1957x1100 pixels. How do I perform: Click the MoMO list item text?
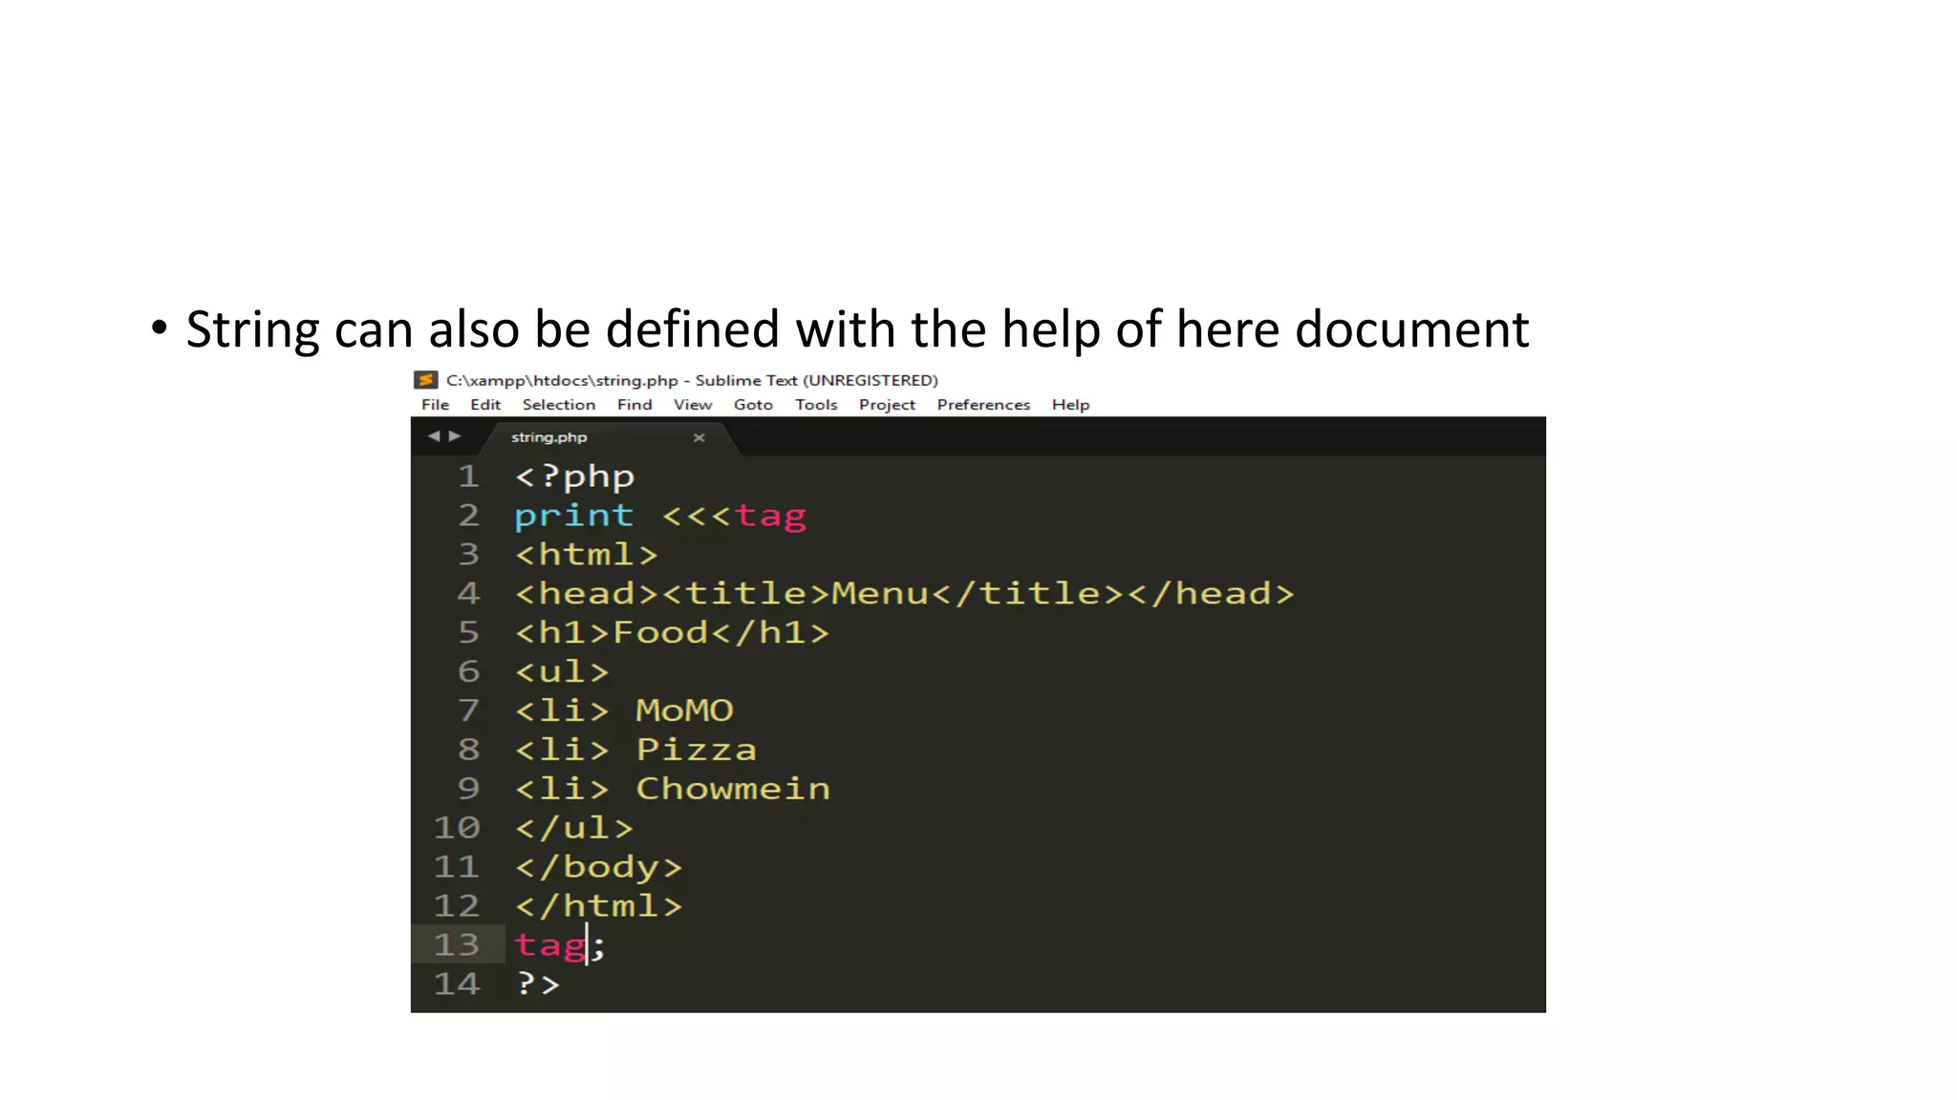point(685,710)
